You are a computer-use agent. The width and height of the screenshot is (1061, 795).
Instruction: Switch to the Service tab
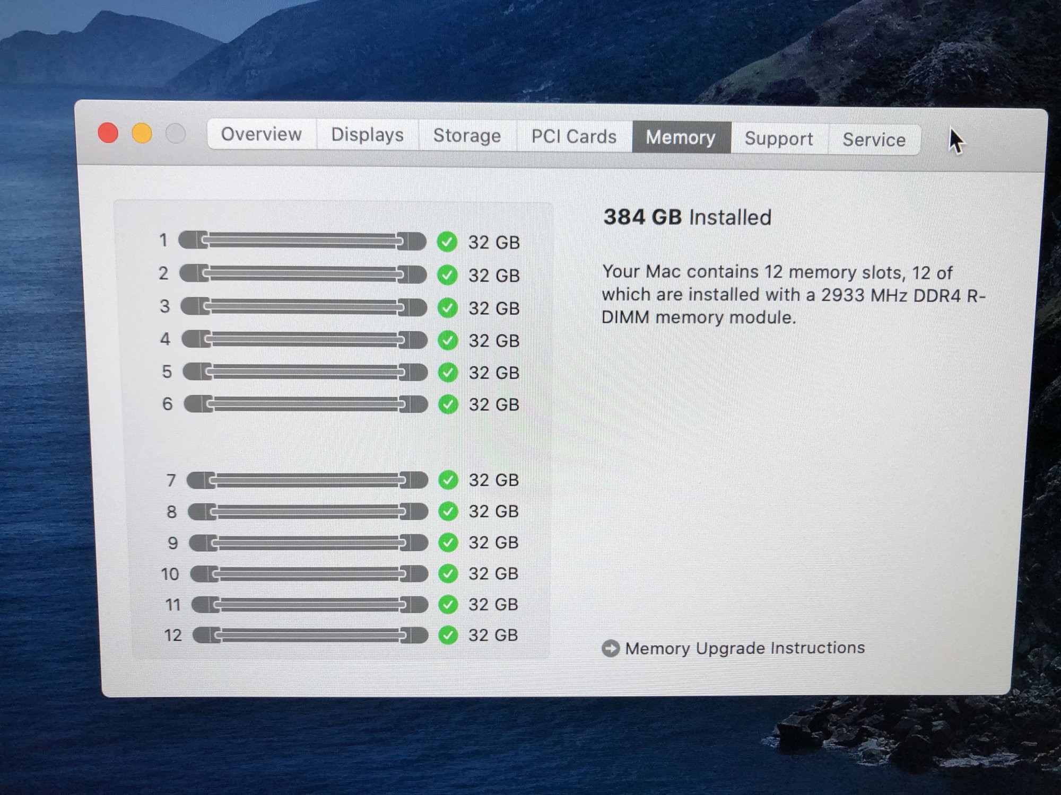click(874, 140)
